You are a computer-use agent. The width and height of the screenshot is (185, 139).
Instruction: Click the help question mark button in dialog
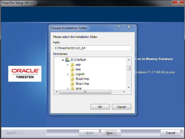[x=119, y=27]
